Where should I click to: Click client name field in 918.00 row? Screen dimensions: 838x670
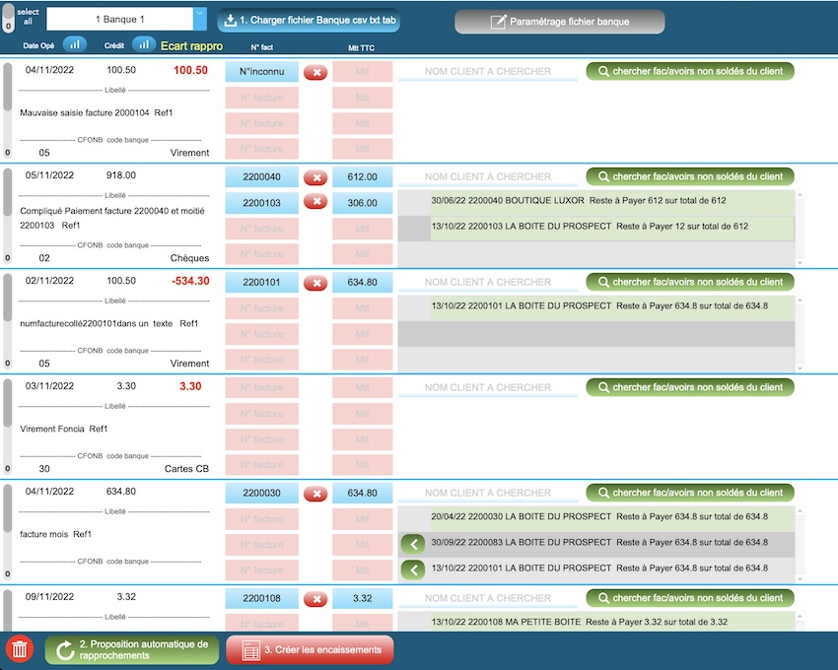tap(488, 176)
